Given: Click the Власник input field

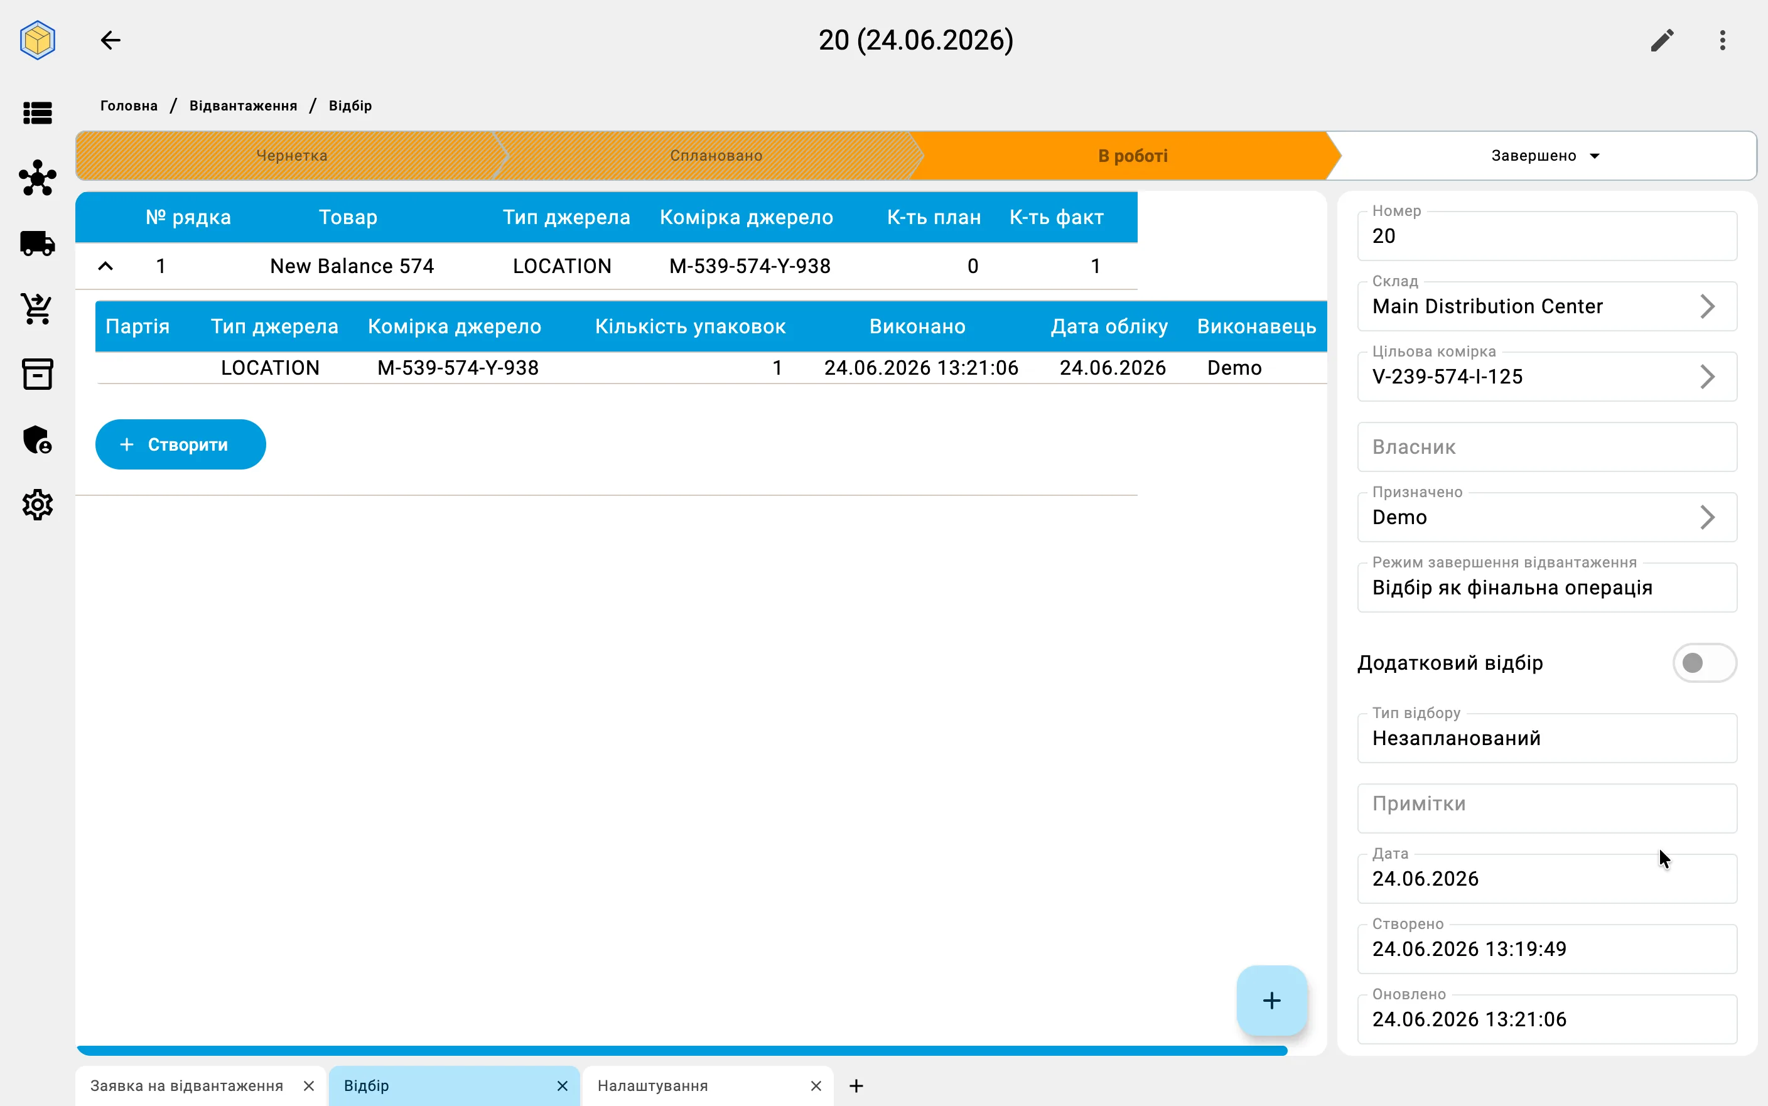Looking at the screenshot, I should (1546, 447).
